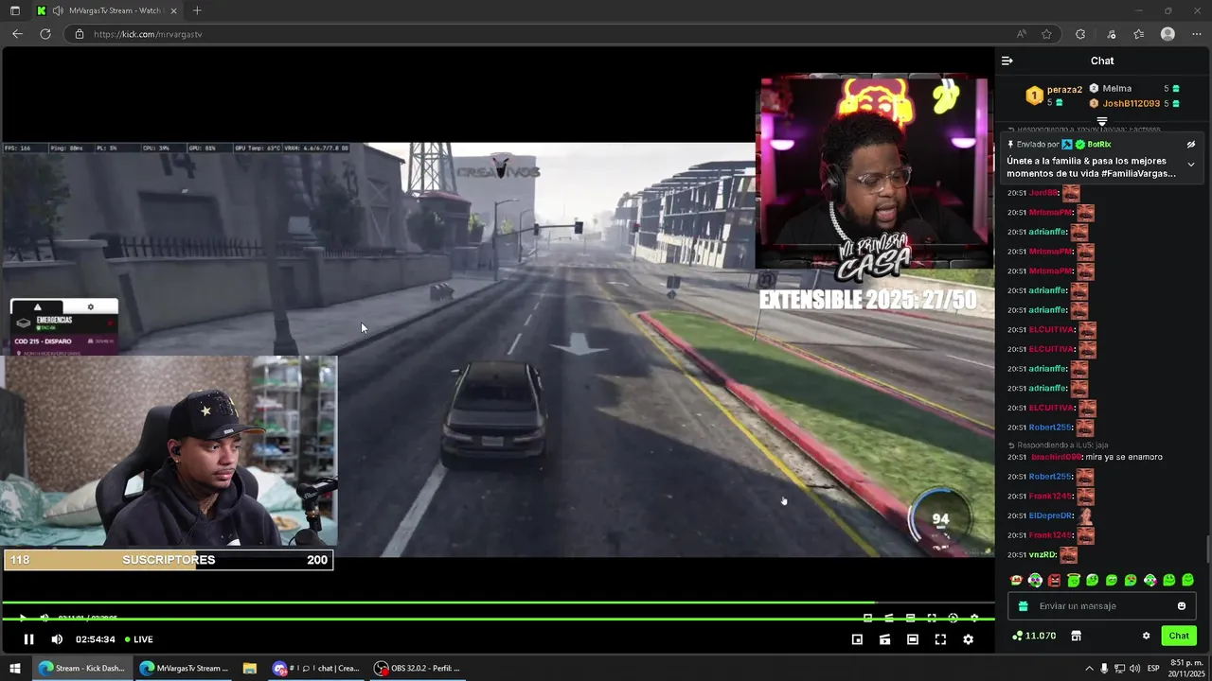Viewport: 1212px width, 681px height.
Task: Open mini player picture-in-picture icon
Action: [857, 639]
